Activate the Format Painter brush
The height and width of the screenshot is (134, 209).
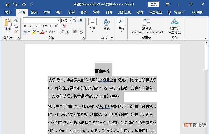click(x=16, y=31)
